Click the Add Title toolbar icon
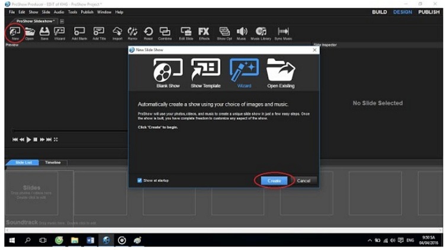The width and height of the screenshot is (447, 250). tap(99, 32)
